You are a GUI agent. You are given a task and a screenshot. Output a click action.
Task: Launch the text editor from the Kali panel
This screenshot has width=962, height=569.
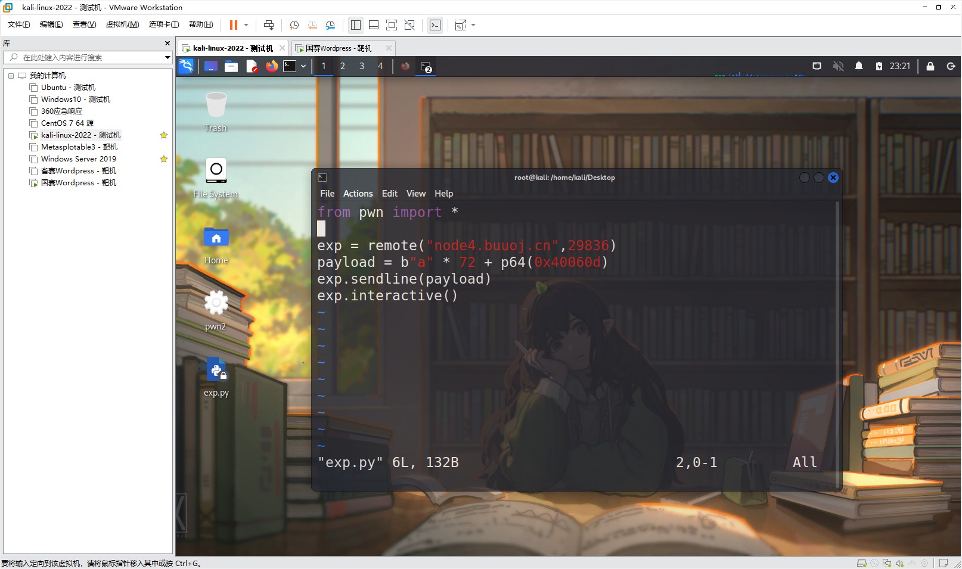point(252,66)
